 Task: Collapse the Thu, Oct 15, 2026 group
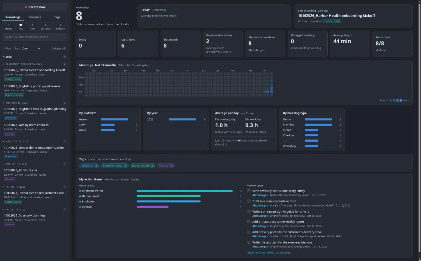tap(35, 103)
